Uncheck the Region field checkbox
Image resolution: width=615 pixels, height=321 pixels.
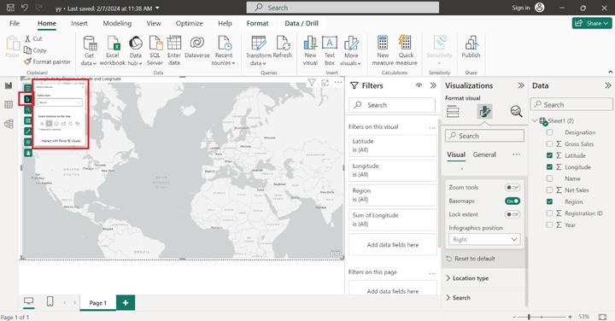[549, 201]
